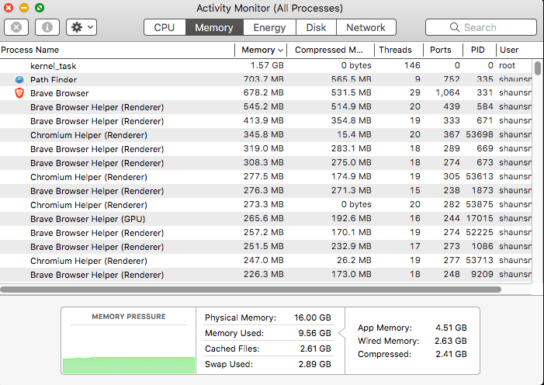The height and width of the screenshot is (385, 544).
Task: Select Brave Helper Renderer using 413.9 MB
Action: [265, 121]
